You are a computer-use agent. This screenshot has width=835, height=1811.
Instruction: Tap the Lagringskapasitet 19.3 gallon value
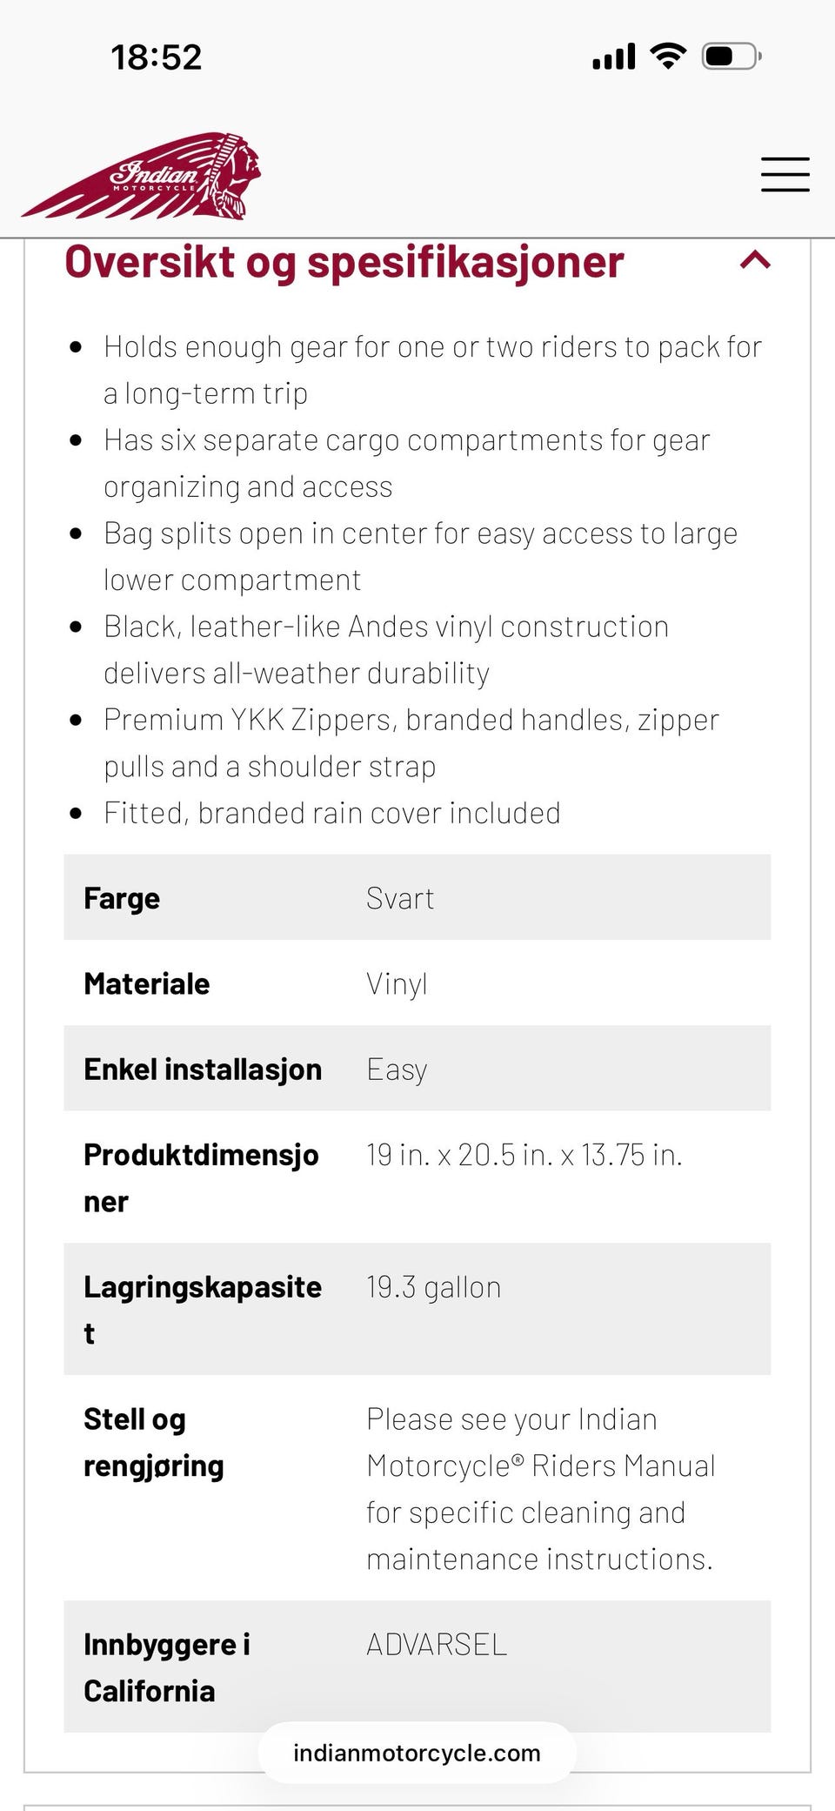[x=433, y=1287]
